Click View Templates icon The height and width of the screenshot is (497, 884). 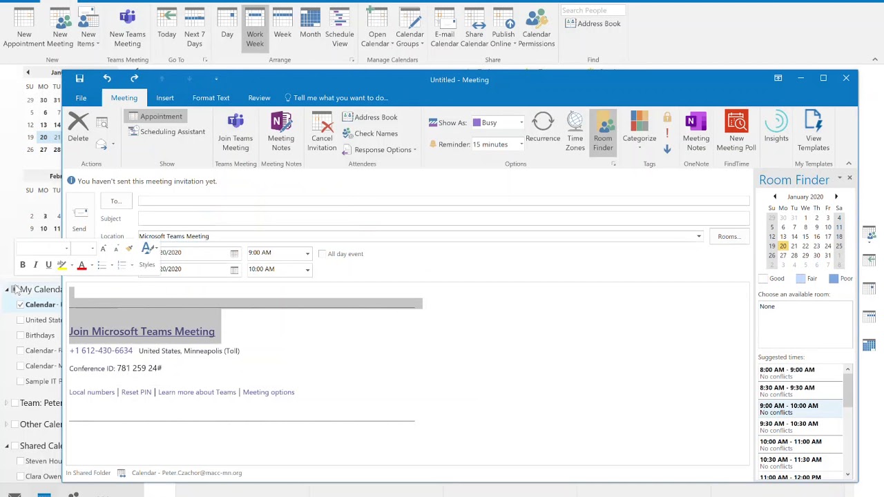(x=814, y=131)
